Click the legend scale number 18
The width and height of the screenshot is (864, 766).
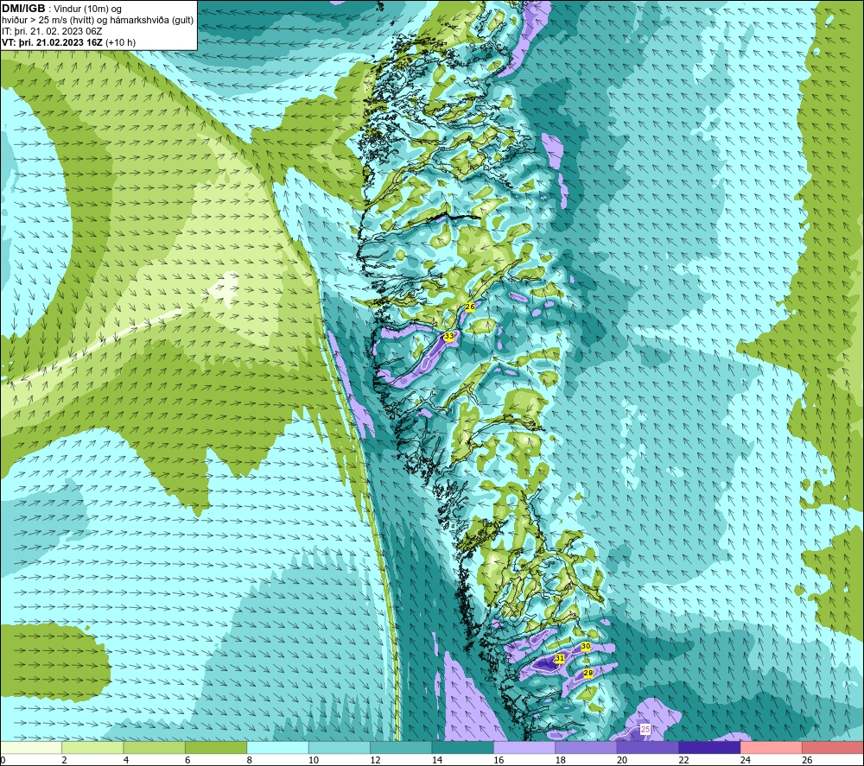click(x=561, y=760)
